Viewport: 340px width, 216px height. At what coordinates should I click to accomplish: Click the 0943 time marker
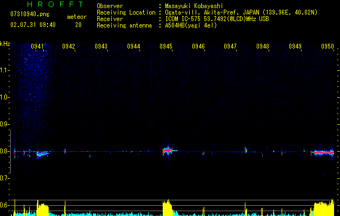pyautogui.click(x=101, y=46)
